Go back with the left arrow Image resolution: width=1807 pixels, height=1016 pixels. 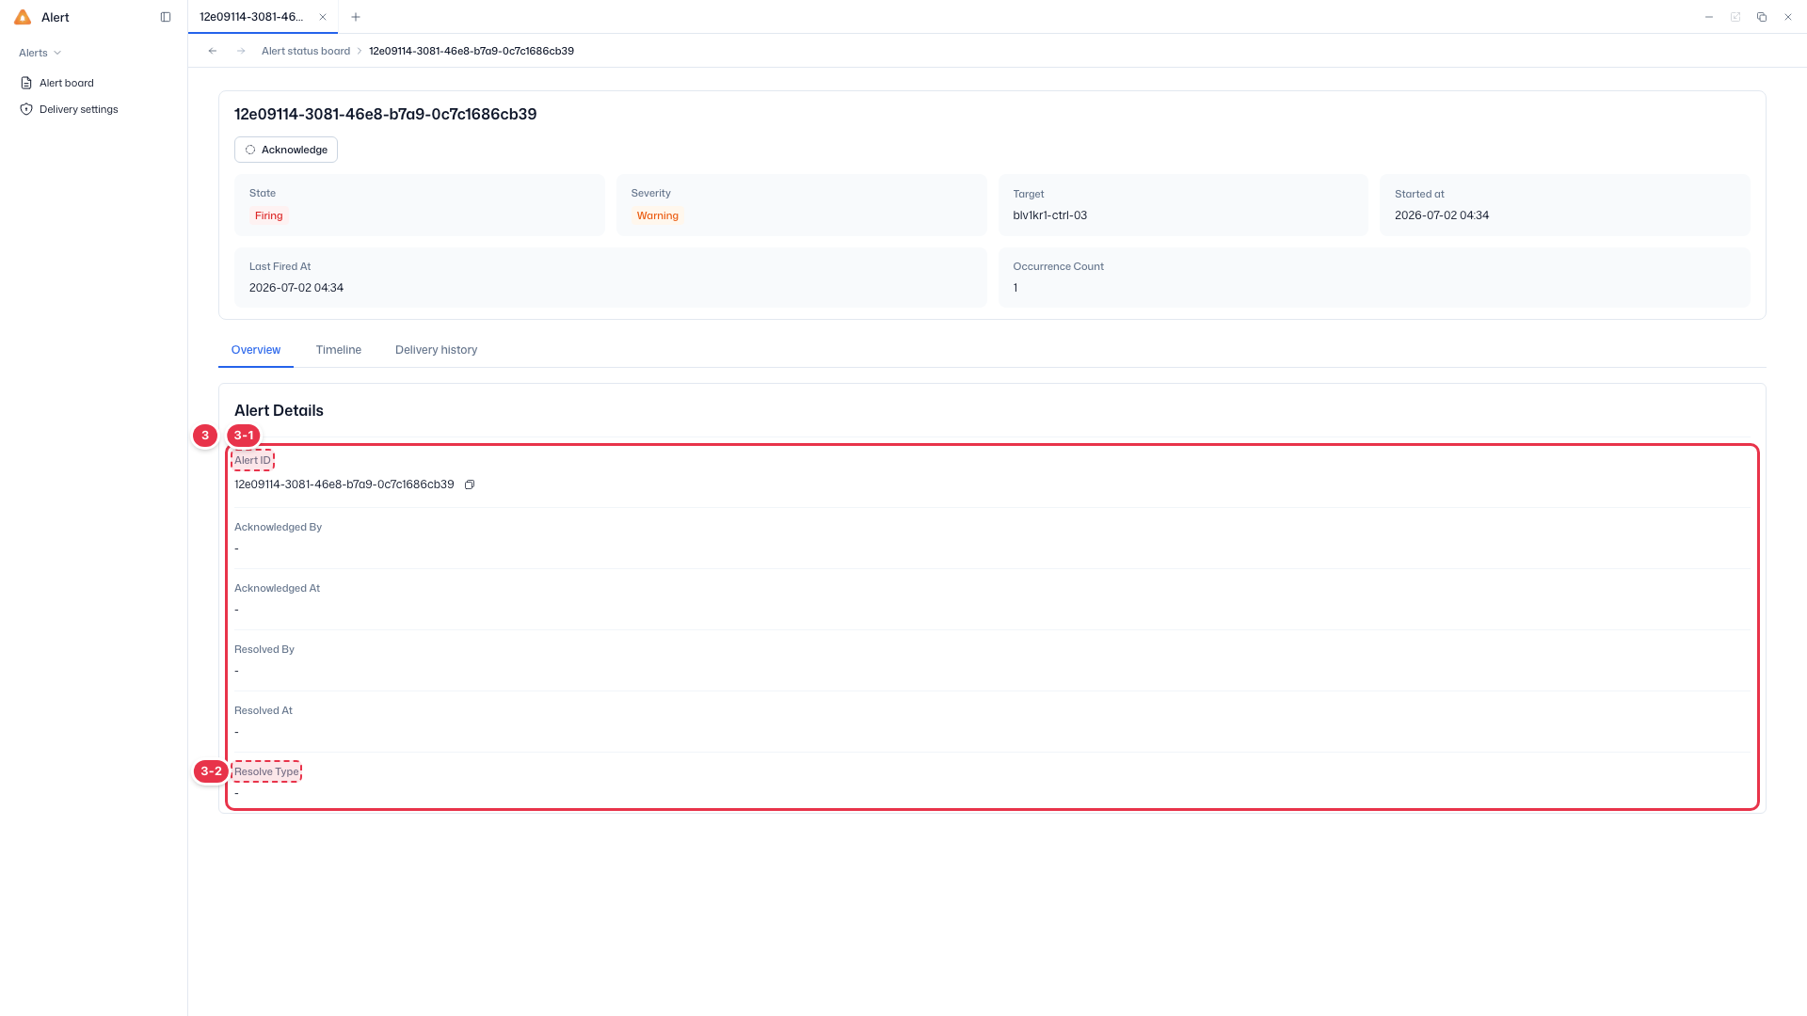pos(213,51)
